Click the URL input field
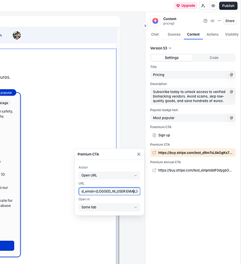Viewport: 241px width, 264px height. [109, 191]
